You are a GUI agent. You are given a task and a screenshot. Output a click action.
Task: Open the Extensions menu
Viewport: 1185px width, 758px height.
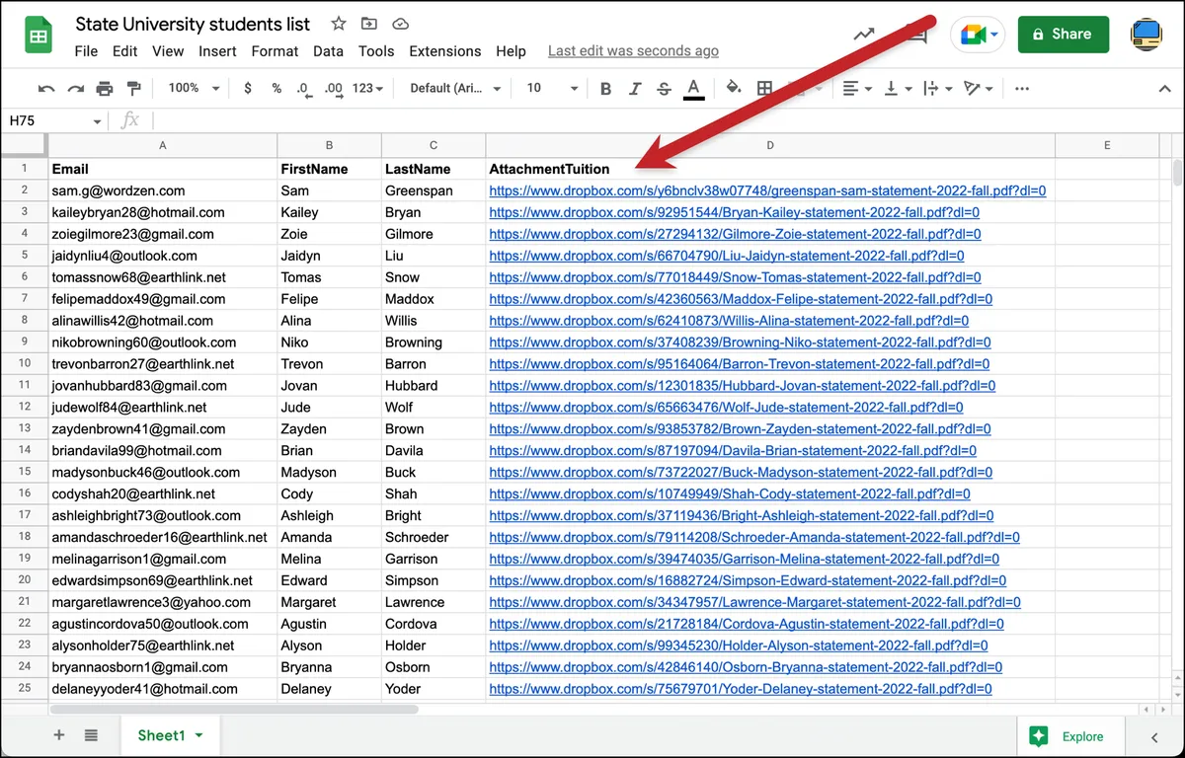tap(445, 51)
